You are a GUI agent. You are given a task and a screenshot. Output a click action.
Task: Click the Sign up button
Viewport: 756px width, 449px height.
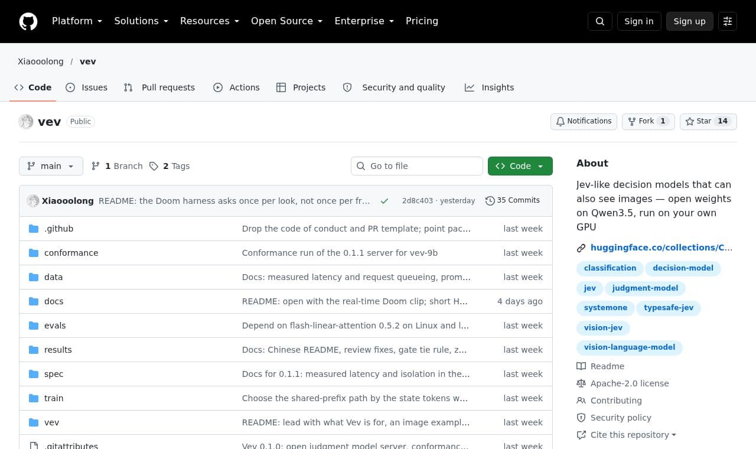(690, 21)
